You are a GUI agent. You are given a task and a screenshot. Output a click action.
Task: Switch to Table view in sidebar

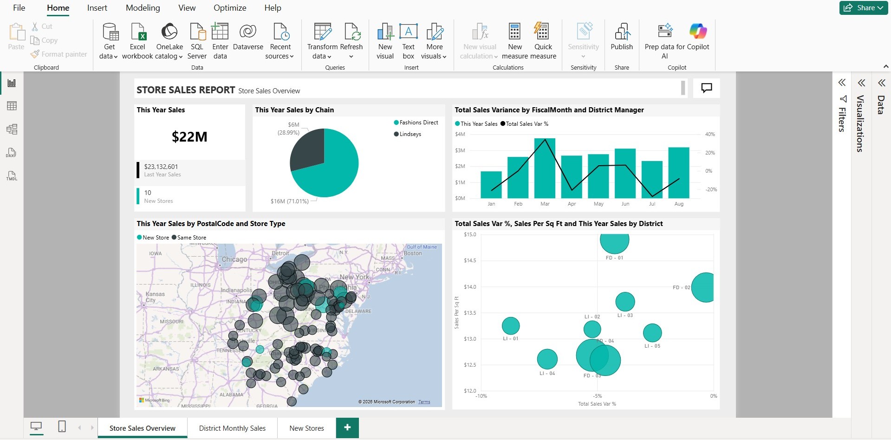[12, 106]
